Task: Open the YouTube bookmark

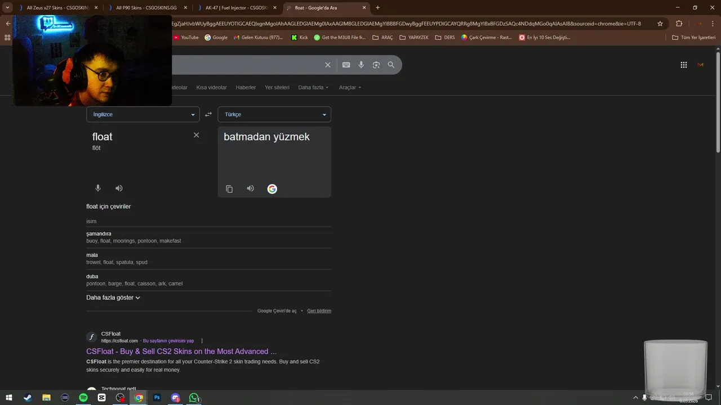Action: [x=186, y=37]
